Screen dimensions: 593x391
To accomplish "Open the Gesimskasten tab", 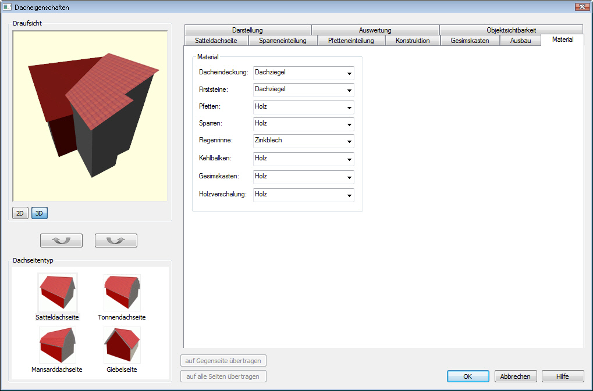I will (470, 41).
